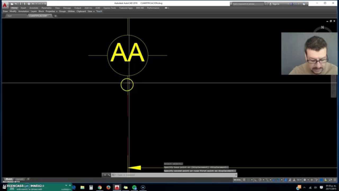Toggle annotation visibility icon in status bar
This screenshot has height=191, width=339.
286,180
